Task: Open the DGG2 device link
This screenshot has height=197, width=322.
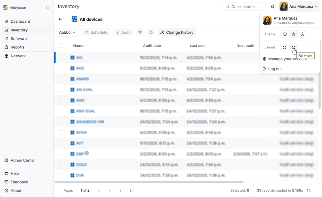Action: [x=81, y=165]
